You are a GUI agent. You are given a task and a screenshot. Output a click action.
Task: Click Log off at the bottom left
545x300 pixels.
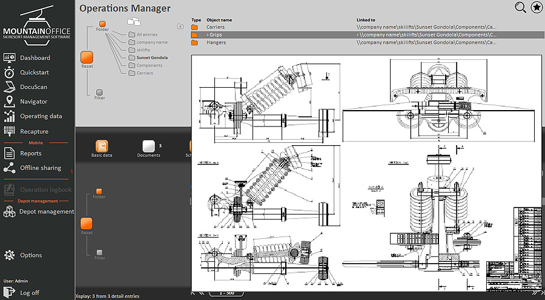29,292
